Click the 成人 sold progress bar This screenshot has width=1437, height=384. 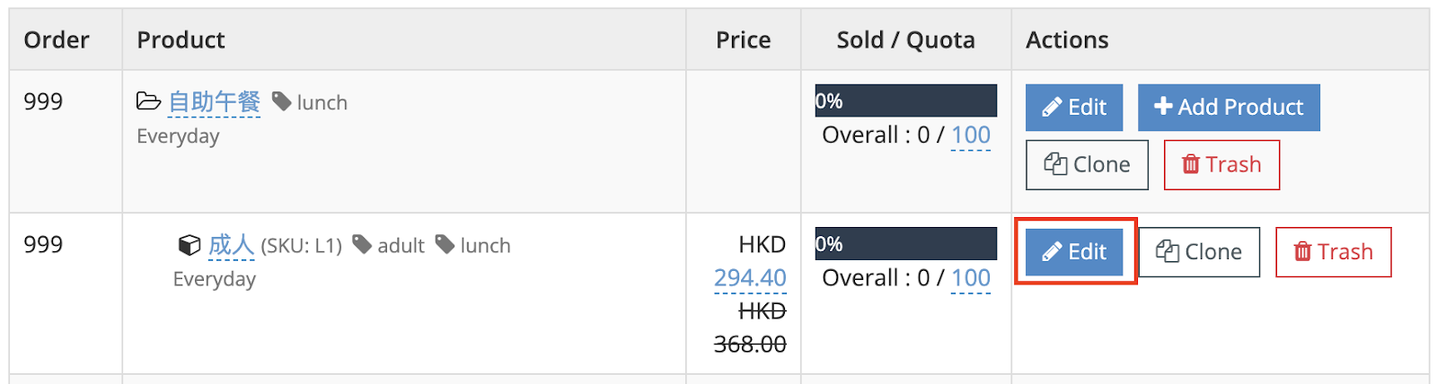[x=905, y=243]
